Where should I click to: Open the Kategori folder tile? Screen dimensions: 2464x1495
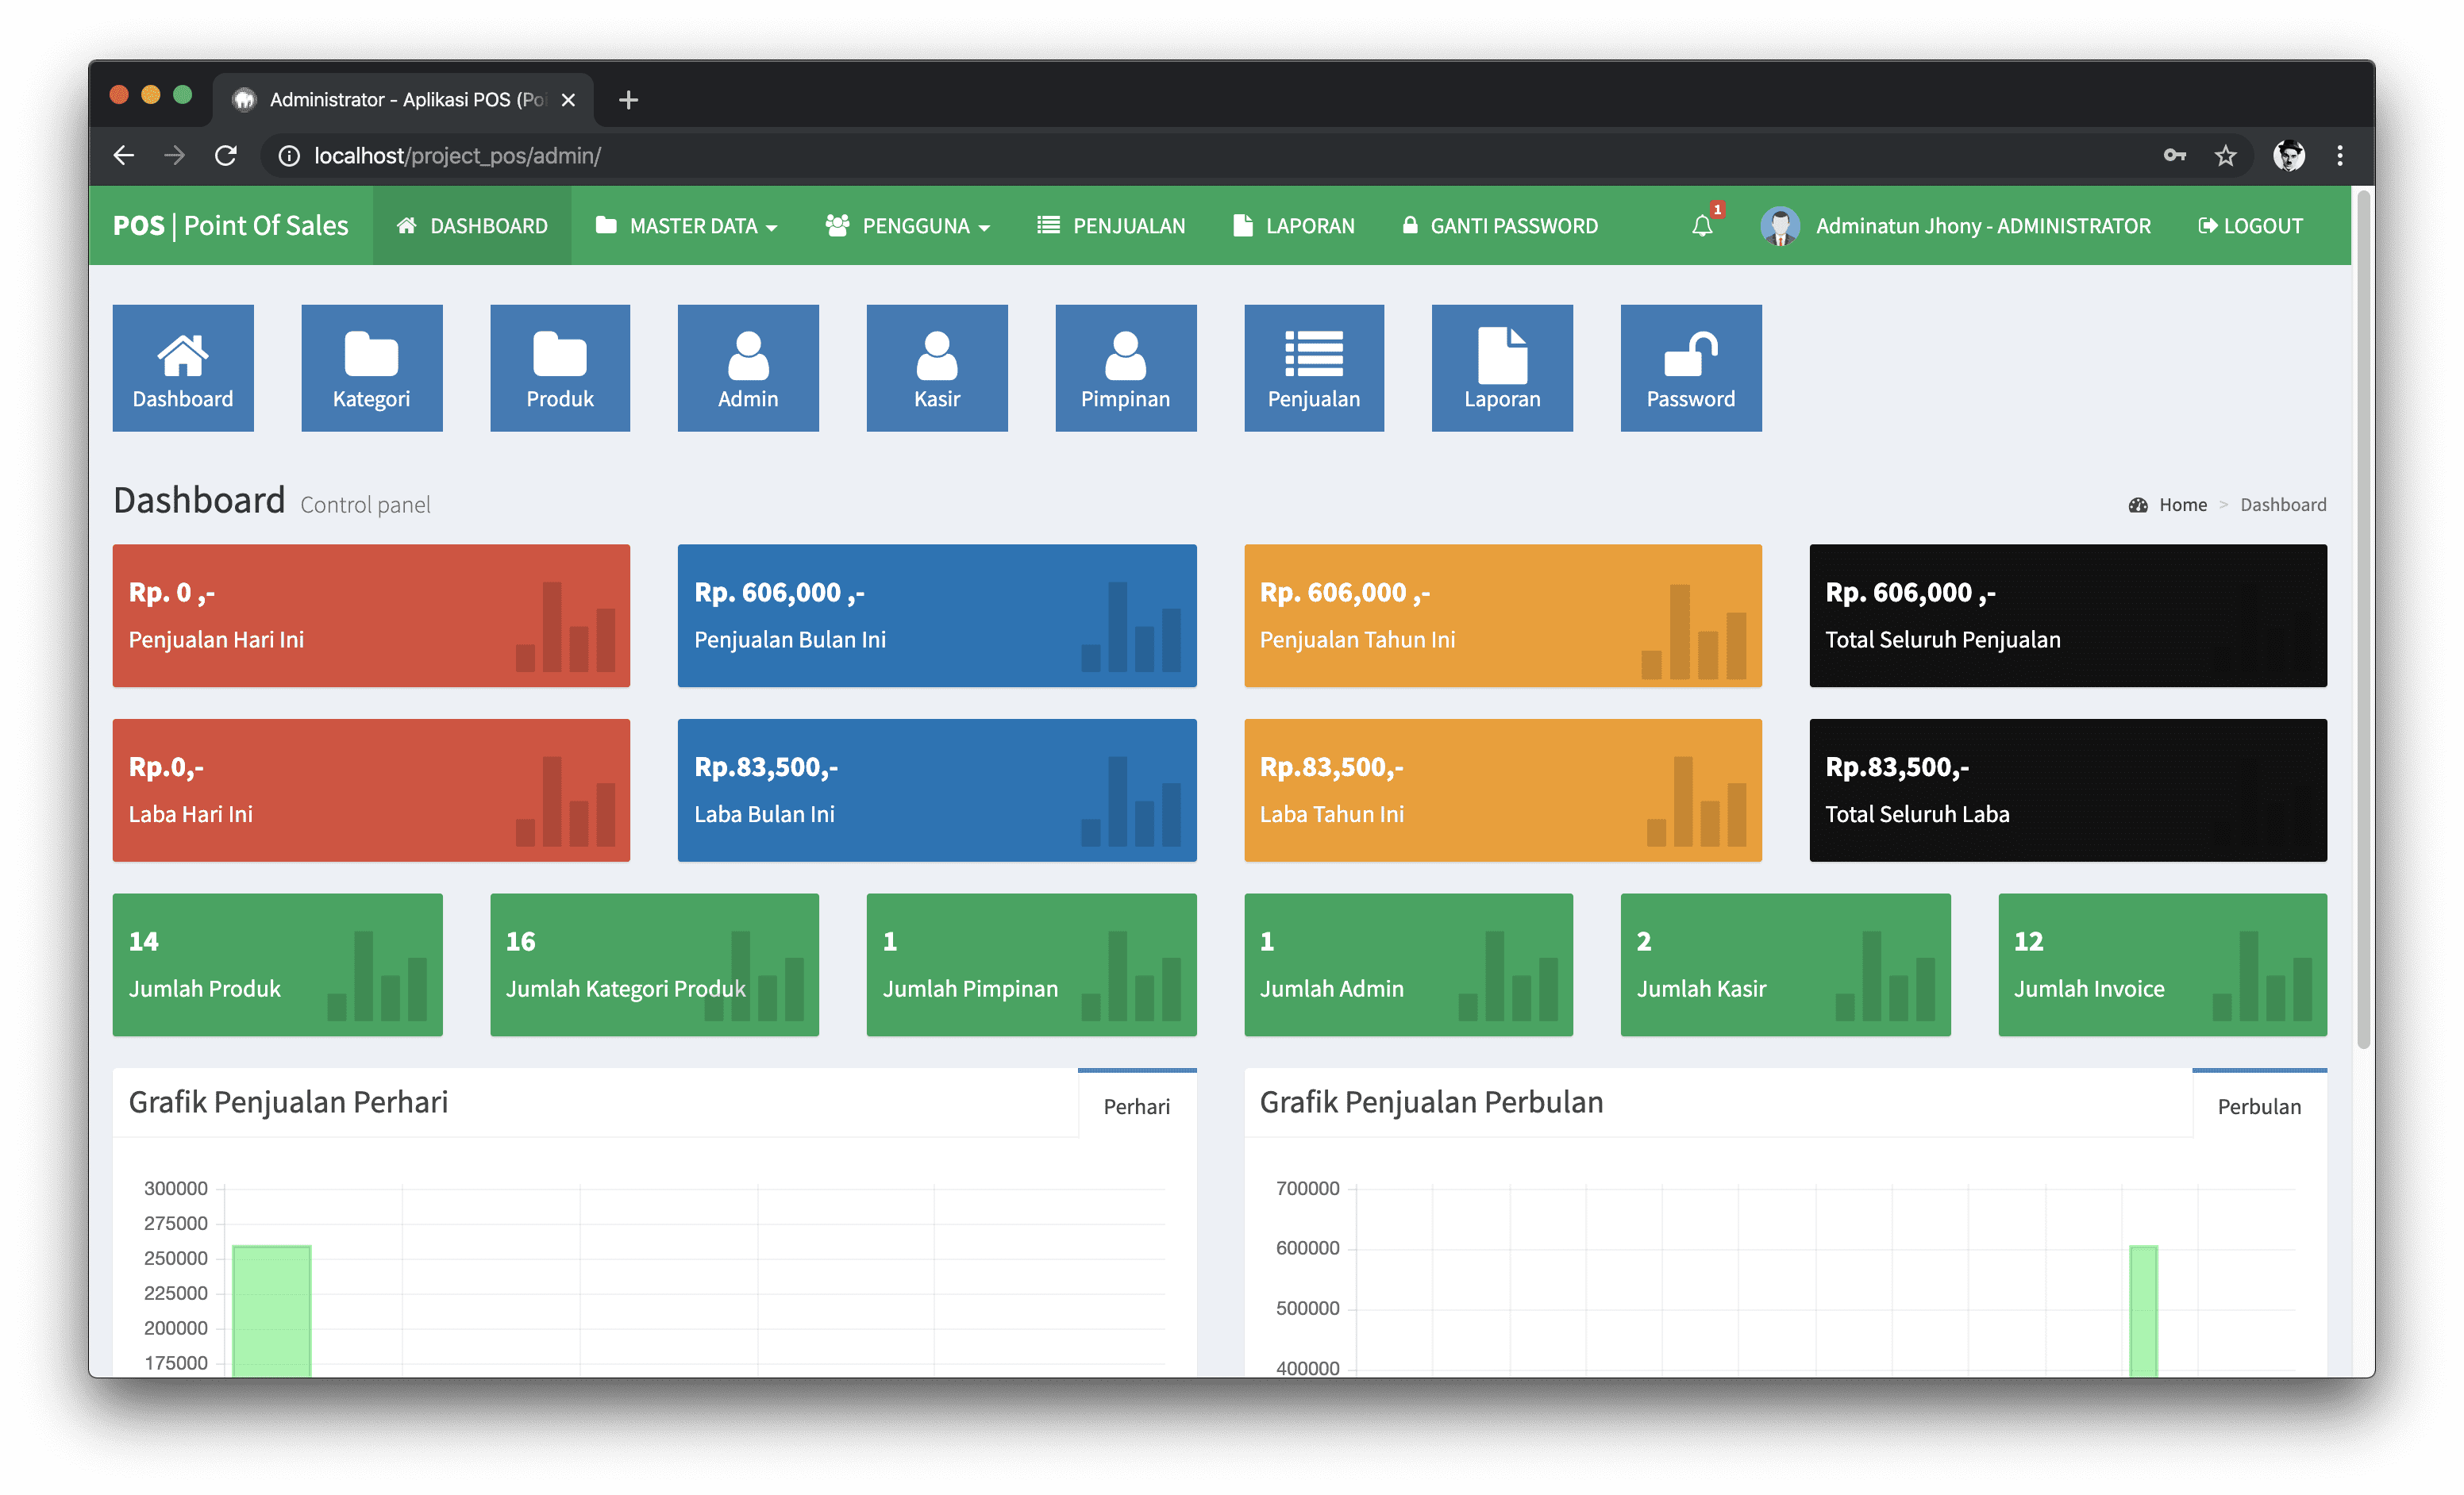pos(371,367)
